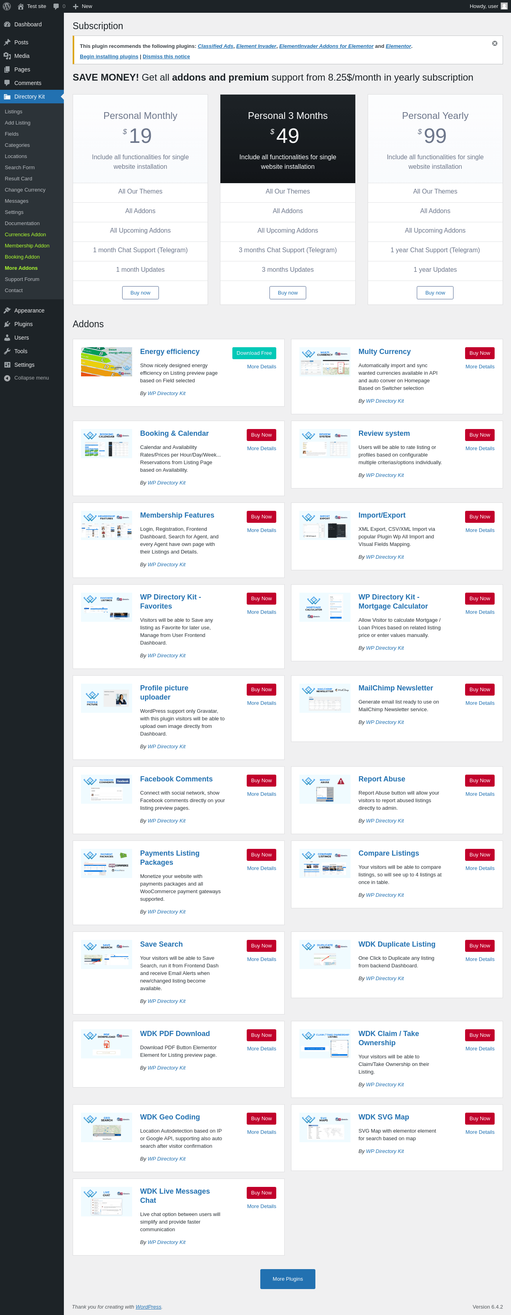Open Profile picture uploader title link
The image size is (511, 1315).
164,693
